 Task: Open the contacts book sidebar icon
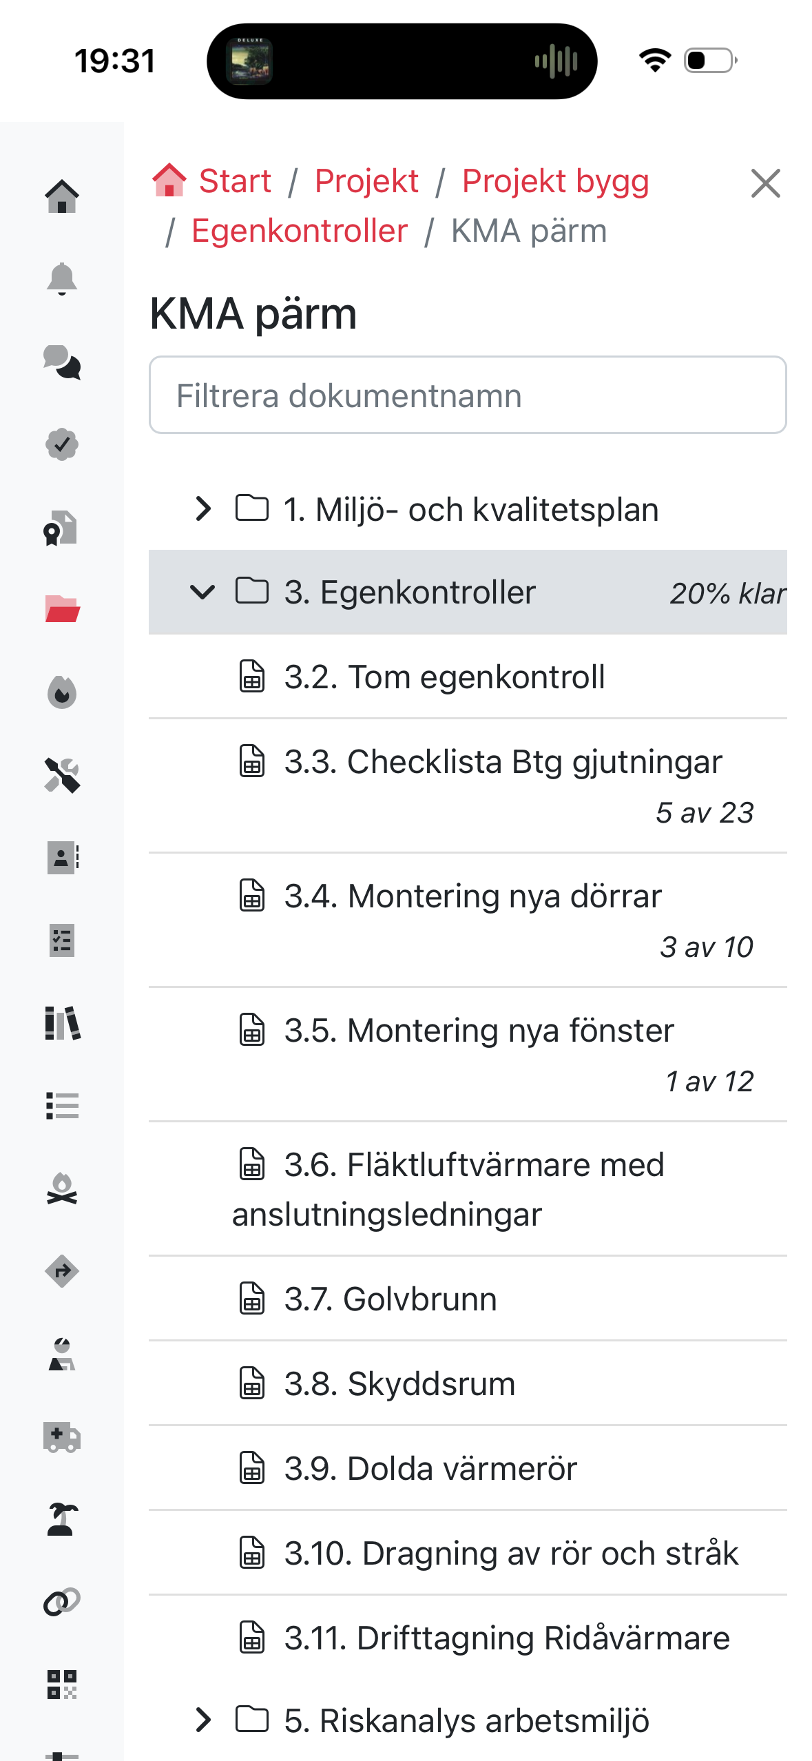coord(62,858)
